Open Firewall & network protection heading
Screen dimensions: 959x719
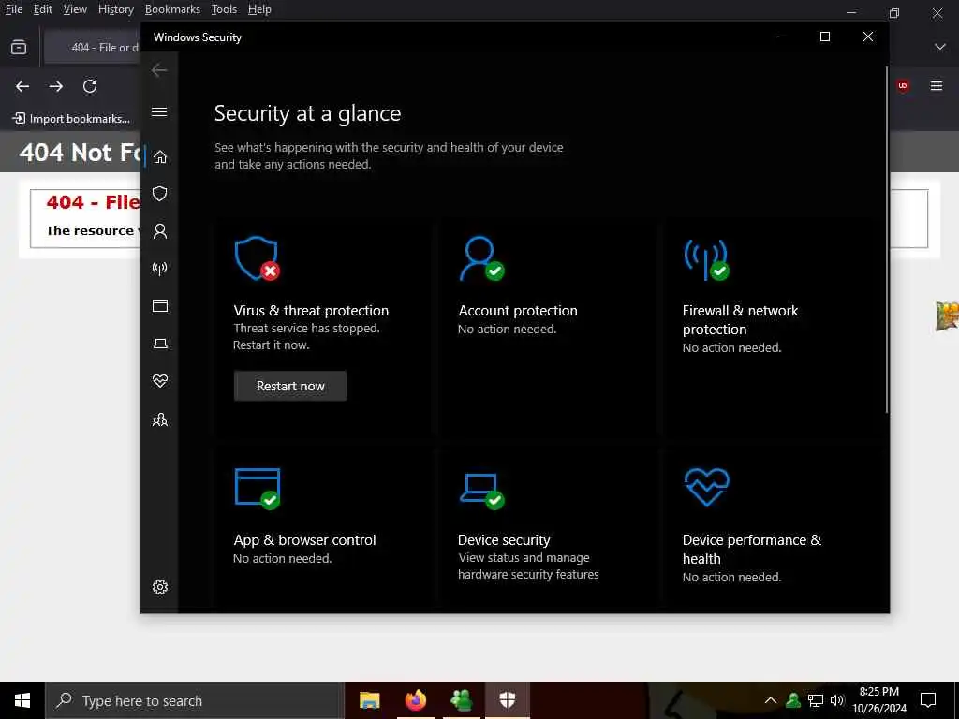pyautogui.click(x=740, y=320)
